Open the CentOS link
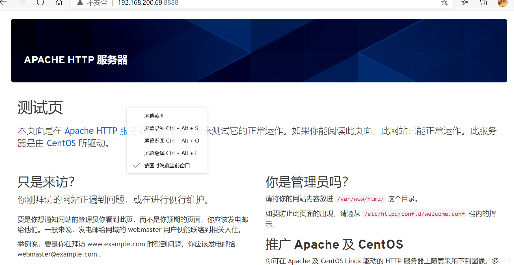Viewport: 514px width, 265px height. click(x=61, y=143)
